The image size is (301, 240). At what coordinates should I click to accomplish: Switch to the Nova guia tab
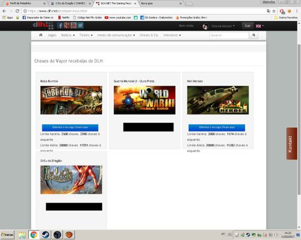pos(161,4)
